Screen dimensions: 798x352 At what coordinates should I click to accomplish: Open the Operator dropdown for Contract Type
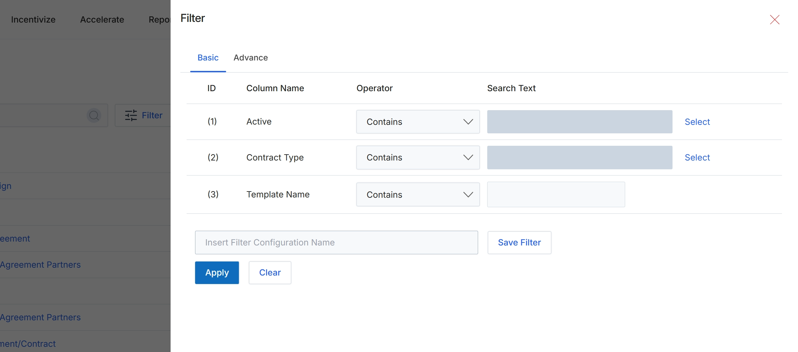click(418, 158)
